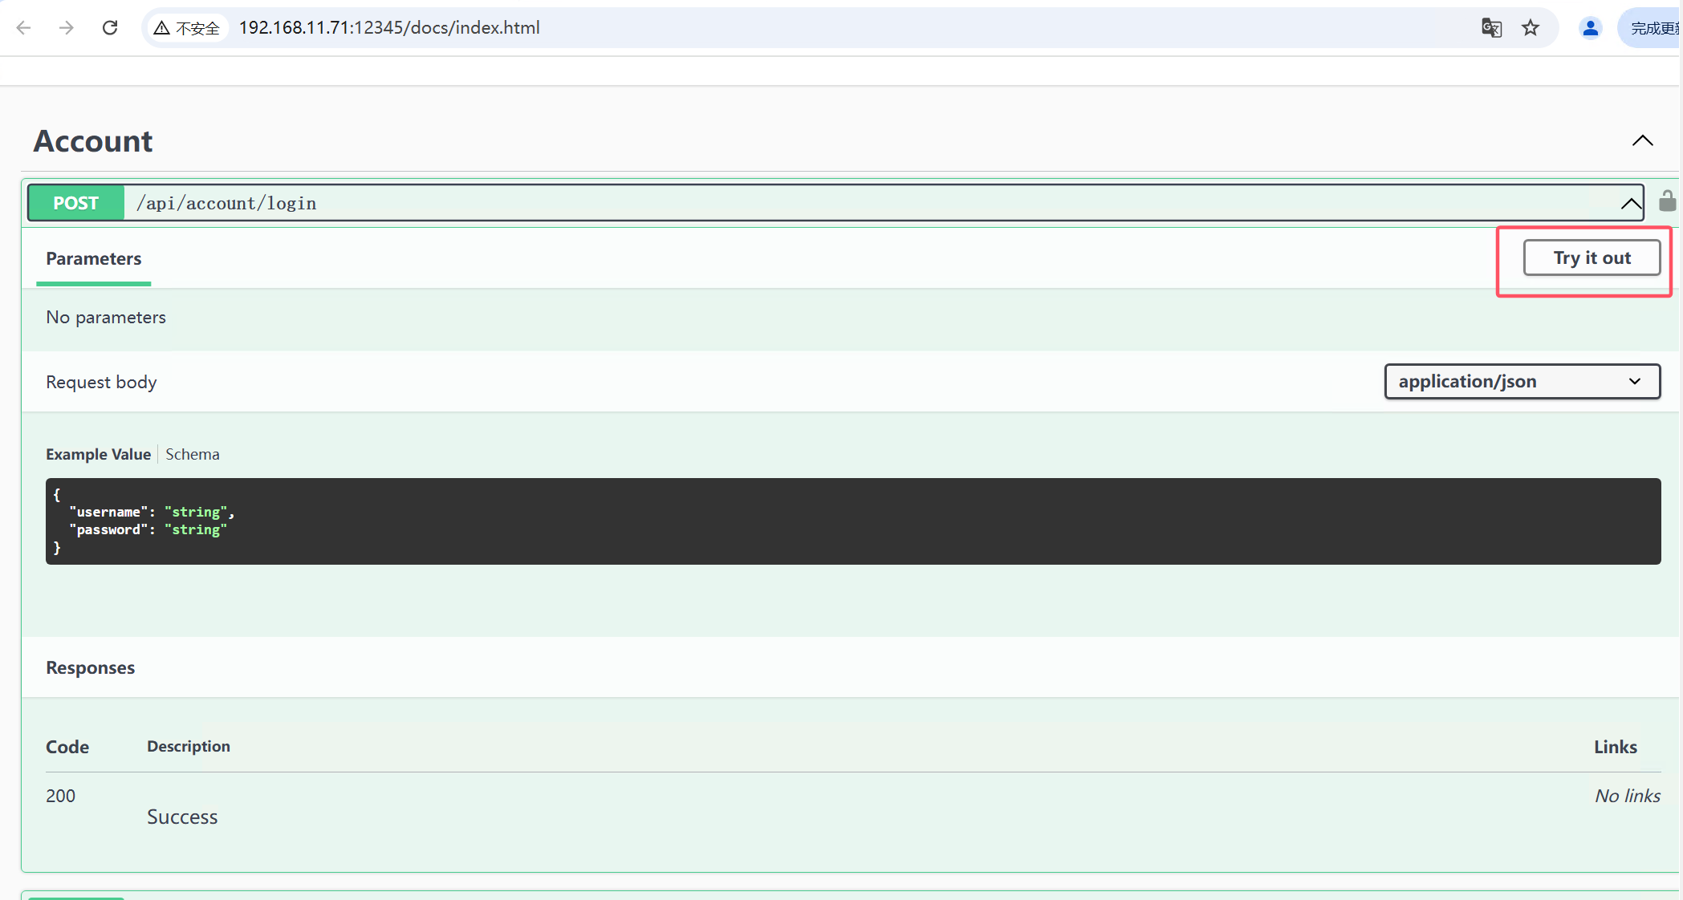Click the Try it out button
The width and height of the screenshot is (1683, 900).
pyautogui.click(x=1592, y=257)
